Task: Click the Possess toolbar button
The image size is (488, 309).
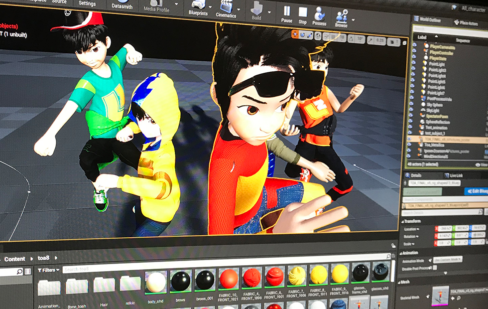Action: click(x=319, y=17)
